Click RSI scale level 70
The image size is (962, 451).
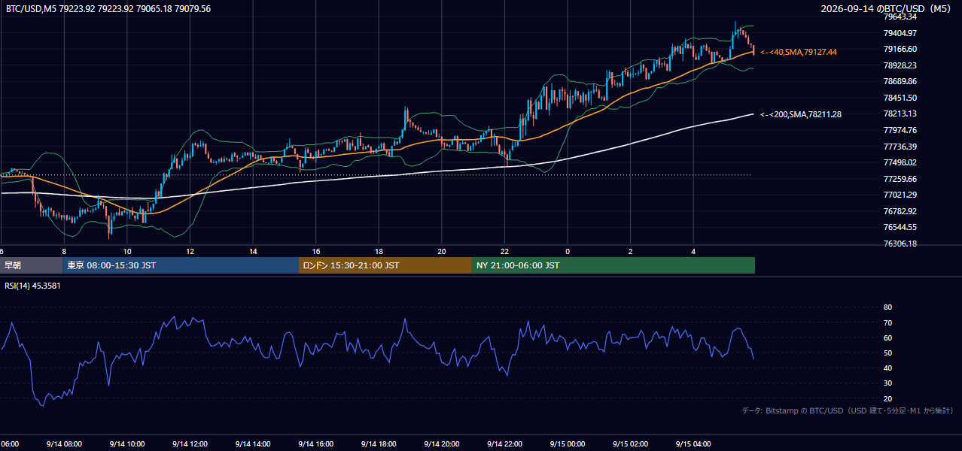(x=887, y=322)
